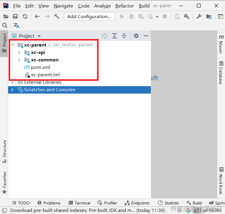Image resolution: width=225 pixels, height=214 pixels.
Task: Click the Search Everywhere magnifier icon
Action: pos(5,25)
